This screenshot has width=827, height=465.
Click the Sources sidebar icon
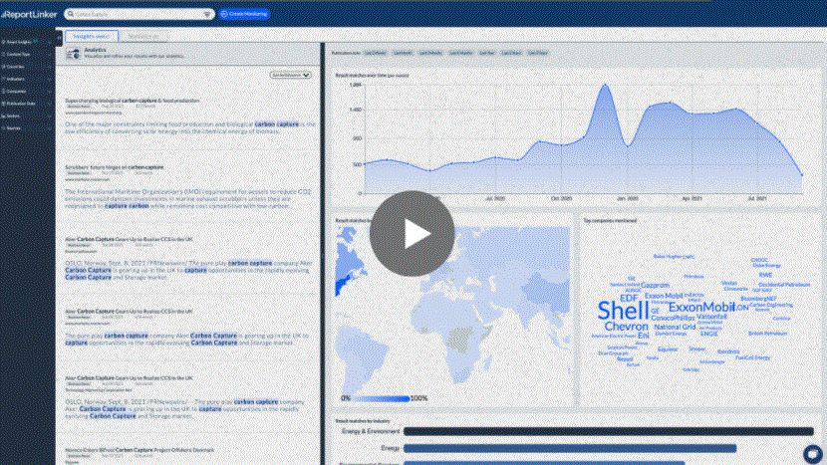[4, 127]
